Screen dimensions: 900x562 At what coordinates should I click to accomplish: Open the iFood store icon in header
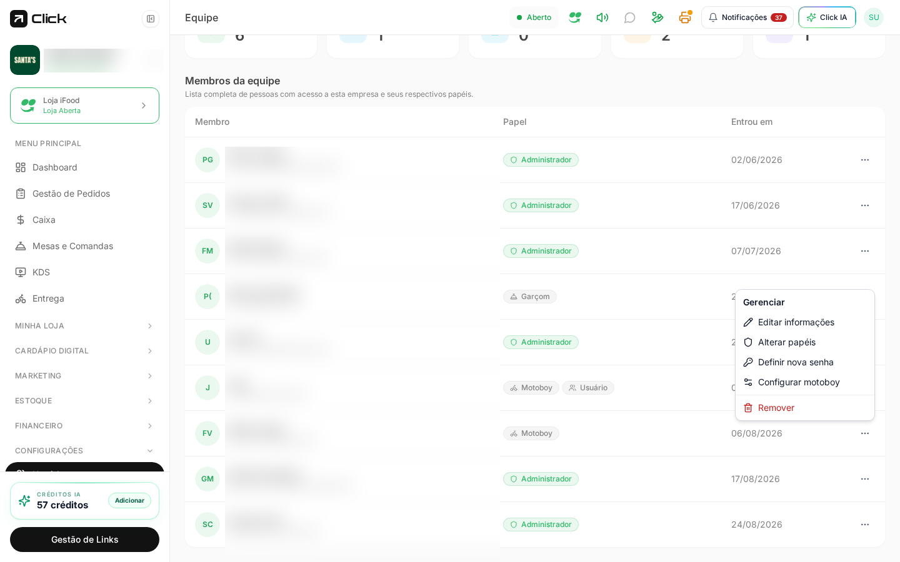click(x=575, y=17)
